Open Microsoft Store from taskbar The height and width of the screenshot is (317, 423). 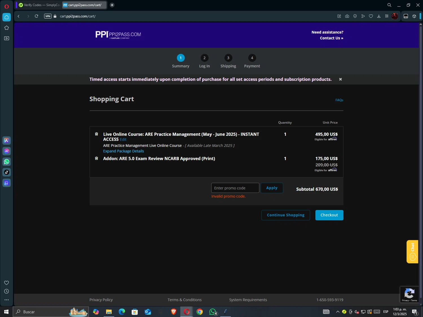[x=135, y=312]
